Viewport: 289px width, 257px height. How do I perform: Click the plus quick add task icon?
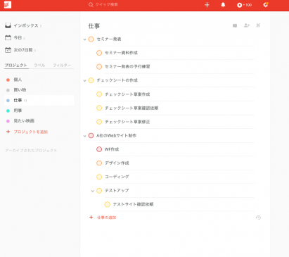coord(207,5)
